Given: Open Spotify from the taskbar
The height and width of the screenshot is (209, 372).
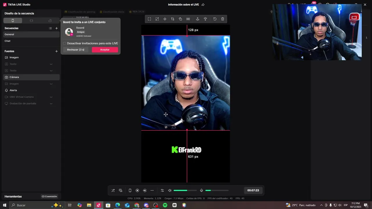Looking at the screenshot, I should tap(165, 205).
